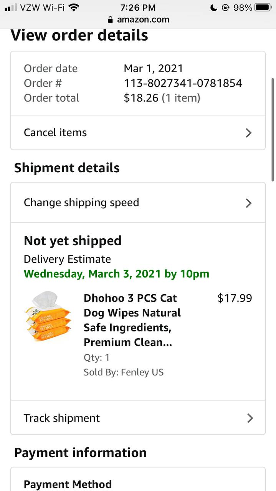Screen dimensions: 276x491
Task: Tap the rotation lock icon
Action: [226, 7]
